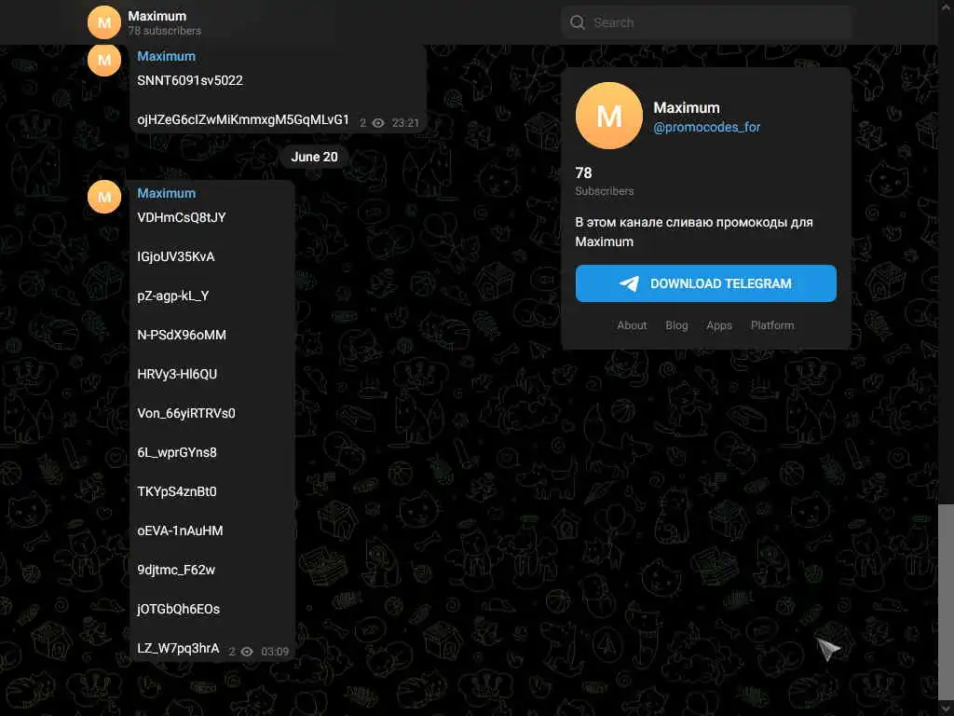The height and width of the screenshot is (716, 954).
Task: Click the 03:09 message timestamp
Action: pyautogui.click(x=275, y=652)
